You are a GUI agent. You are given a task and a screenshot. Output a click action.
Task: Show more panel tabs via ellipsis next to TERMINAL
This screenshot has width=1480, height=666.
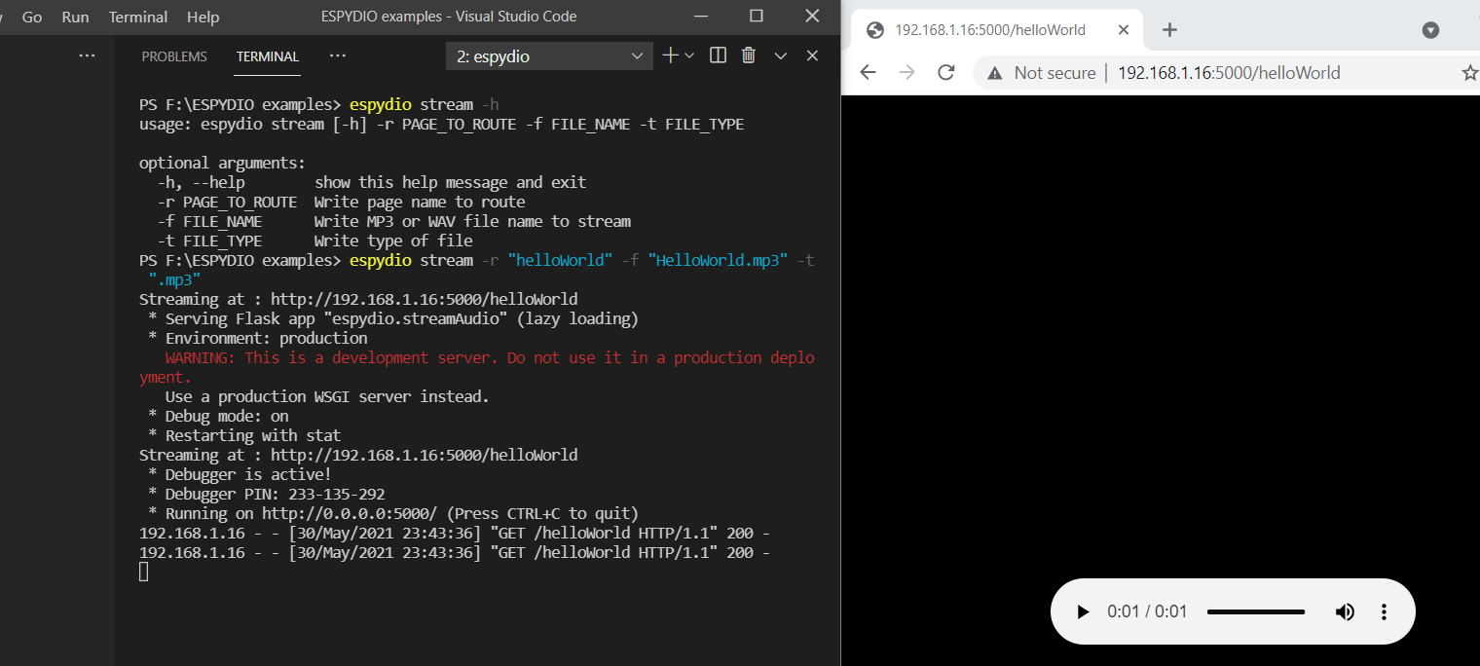click(338, 55)
